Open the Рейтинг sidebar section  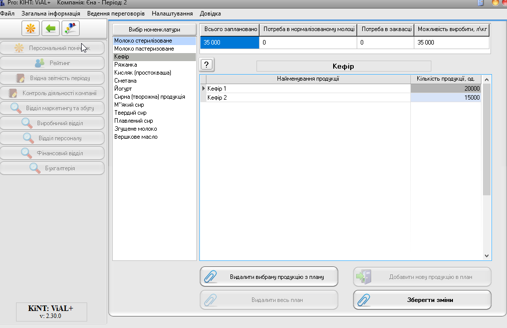(x=53, y=63)
